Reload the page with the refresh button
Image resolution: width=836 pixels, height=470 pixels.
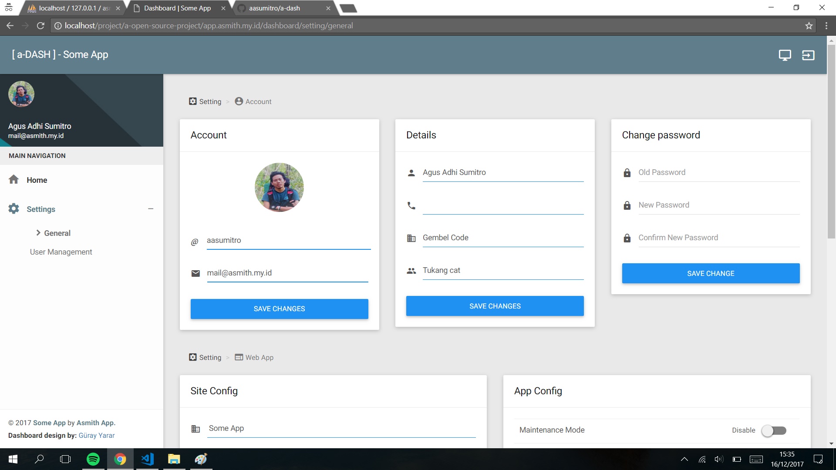pyautogui.click(x=40, y=26)
